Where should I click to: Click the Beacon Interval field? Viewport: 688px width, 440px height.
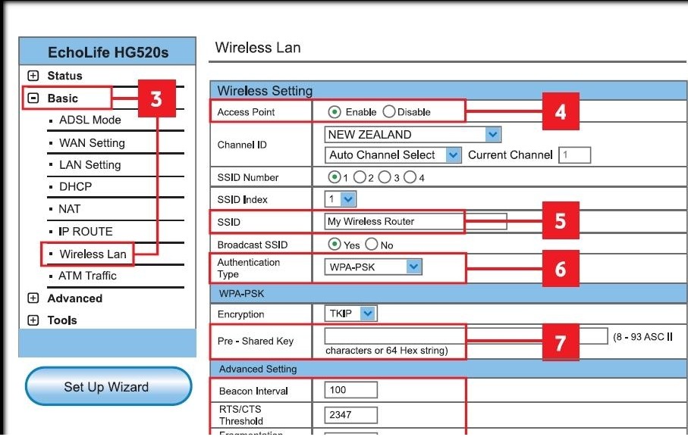350,389
